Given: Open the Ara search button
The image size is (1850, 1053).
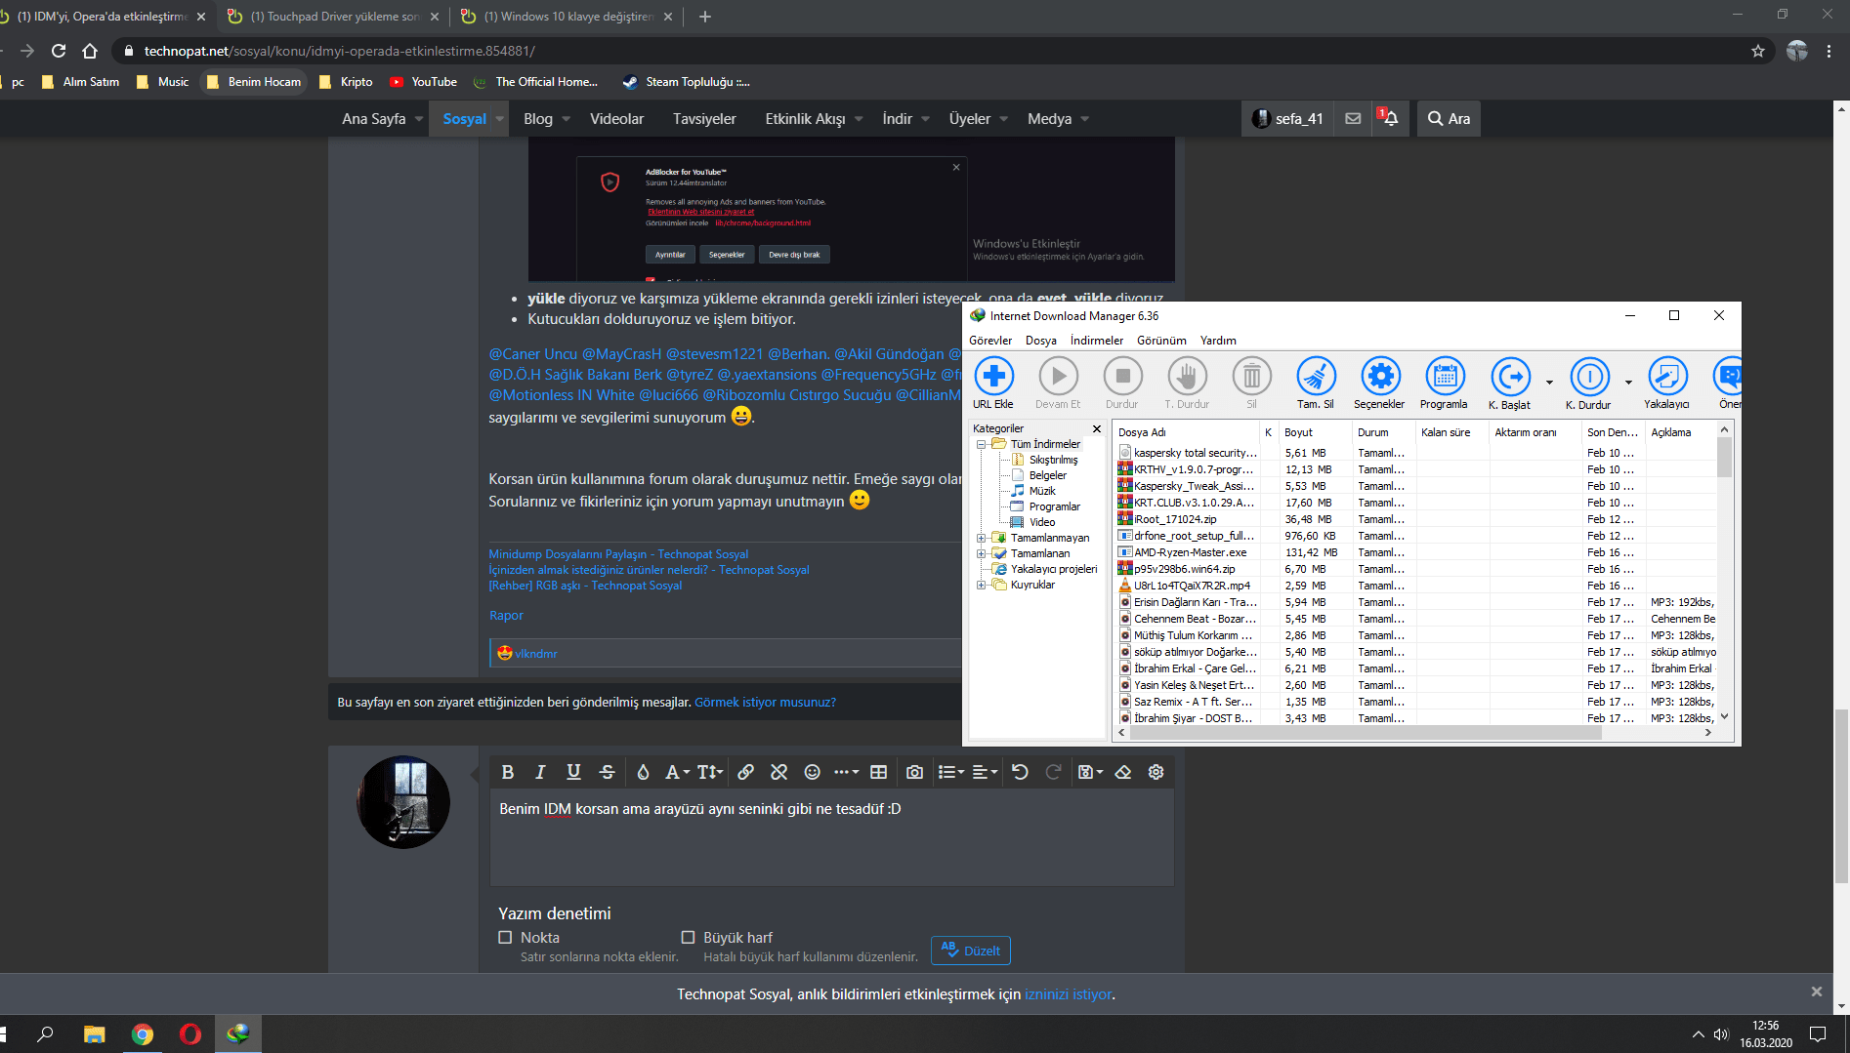Looking at the screenshot, I should pos(1449,118).
